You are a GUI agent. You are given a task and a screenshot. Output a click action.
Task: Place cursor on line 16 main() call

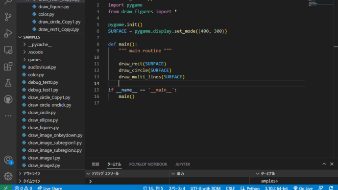point(126,96)
